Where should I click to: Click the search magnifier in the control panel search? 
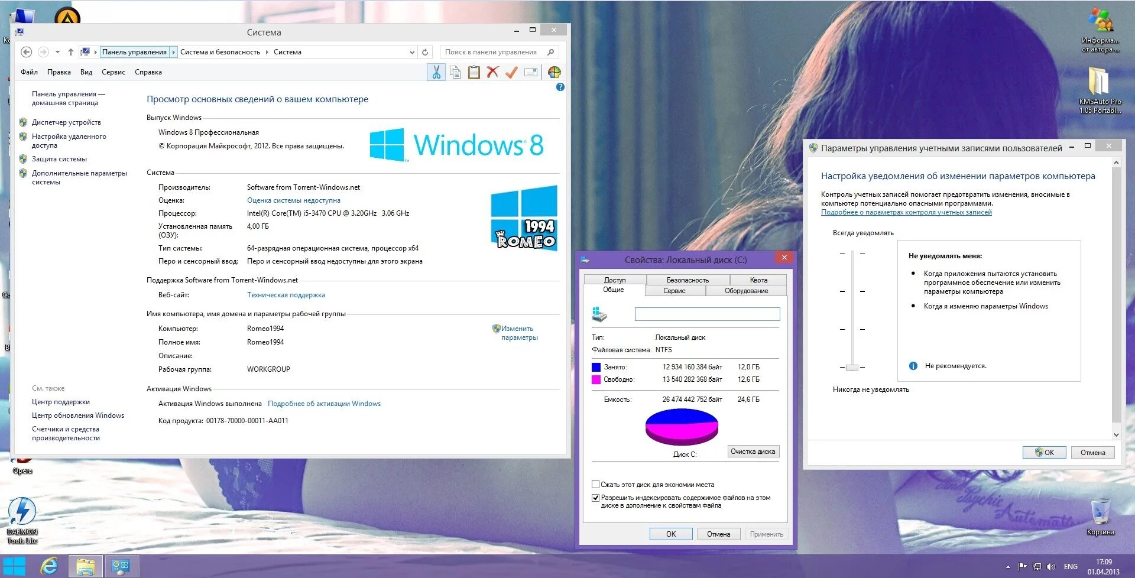[551, 52]
